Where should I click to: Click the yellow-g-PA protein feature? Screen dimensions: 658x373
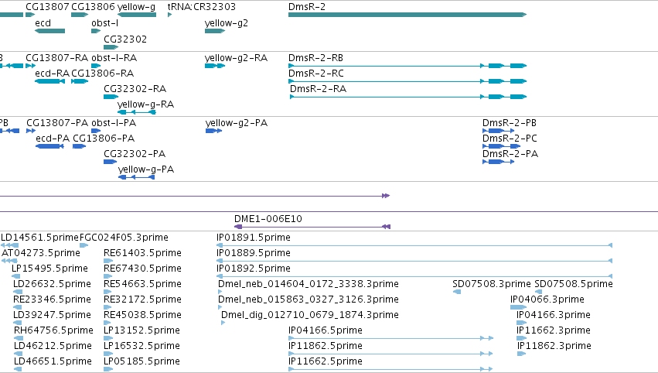click(x=136, y=177)
